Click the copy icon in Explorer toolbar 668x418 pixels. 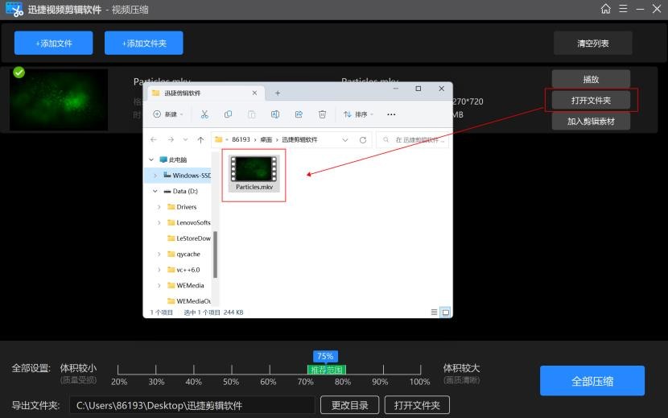pyautogui.click(x=228, y=114)
